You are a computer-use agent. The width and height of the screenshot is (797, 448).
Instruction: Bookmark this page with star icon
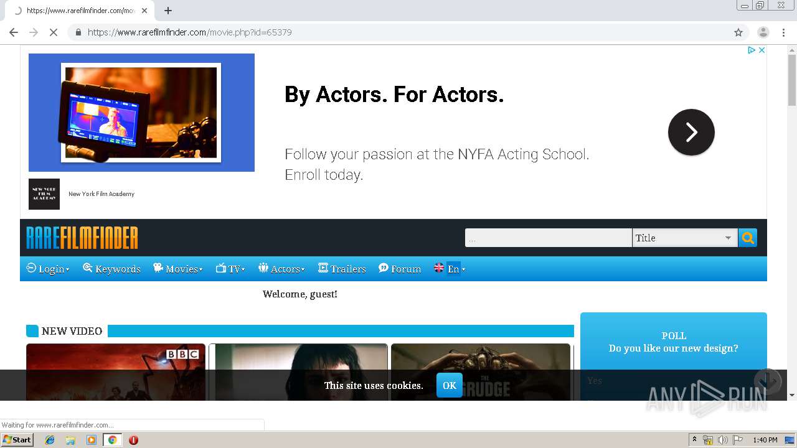[x=738, y=32]
